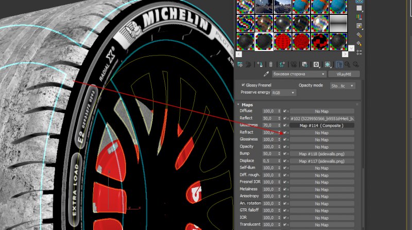Open the Material ID Channel flyout
The image size is (412, 230).
316,64
